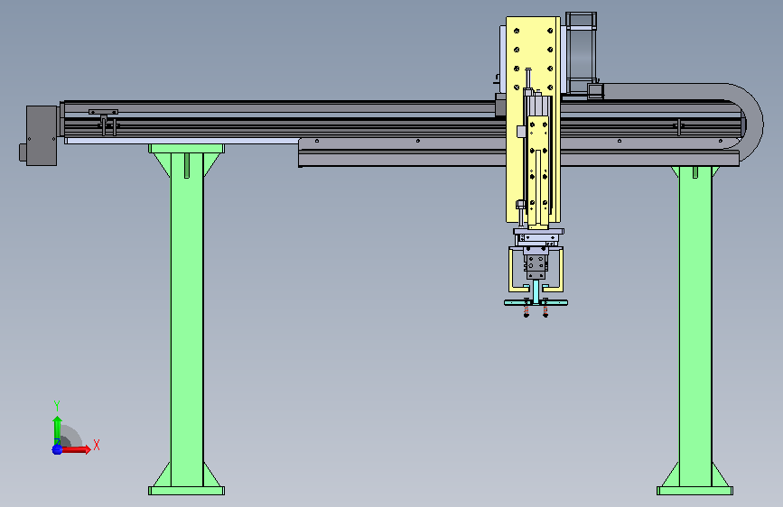Click the red X axis arrow of triad
This screenshot has width=783, height=507.
point(76,449)
